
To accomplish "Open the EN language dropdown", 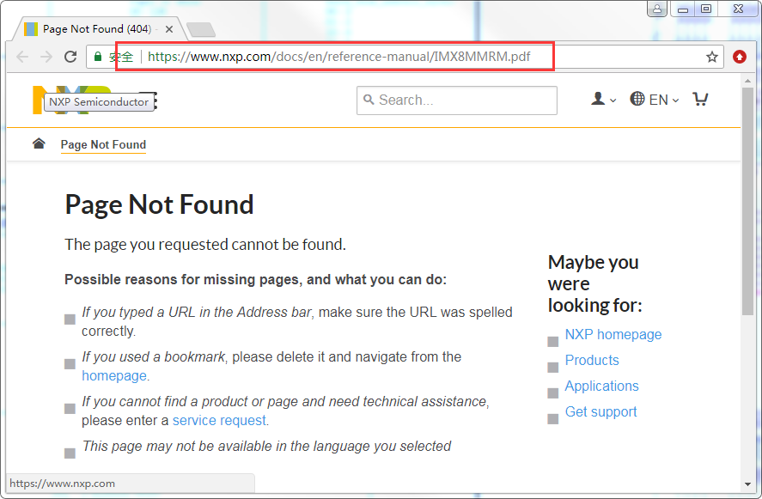I will (654, 100).
